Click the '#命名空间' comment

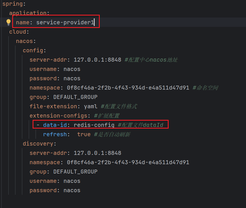pos(205,88)
